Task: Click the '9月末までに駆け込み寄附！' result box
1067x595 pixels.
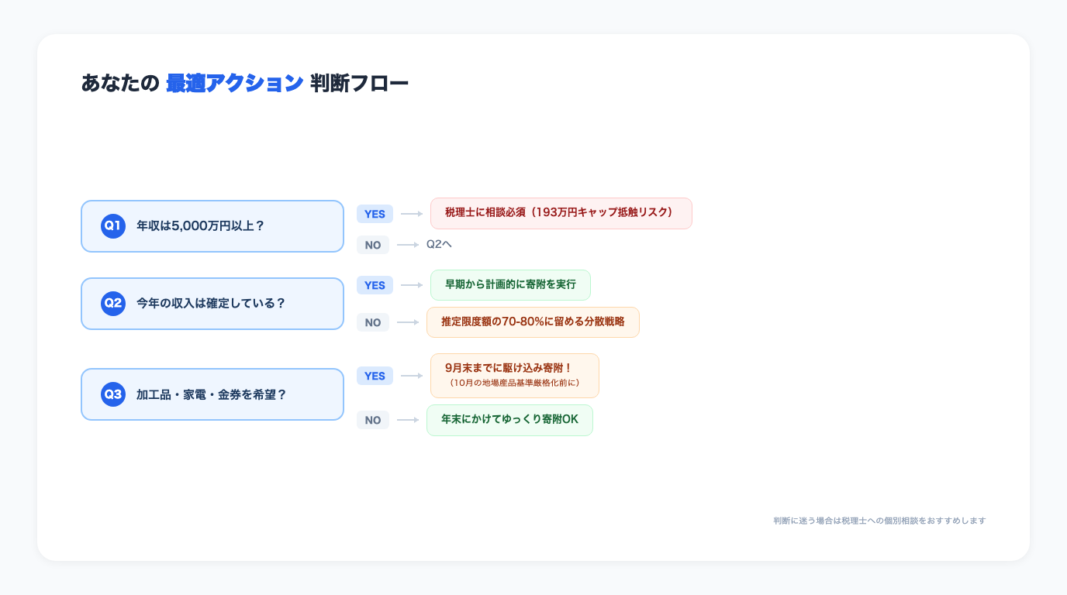Action: pos(514,375)
